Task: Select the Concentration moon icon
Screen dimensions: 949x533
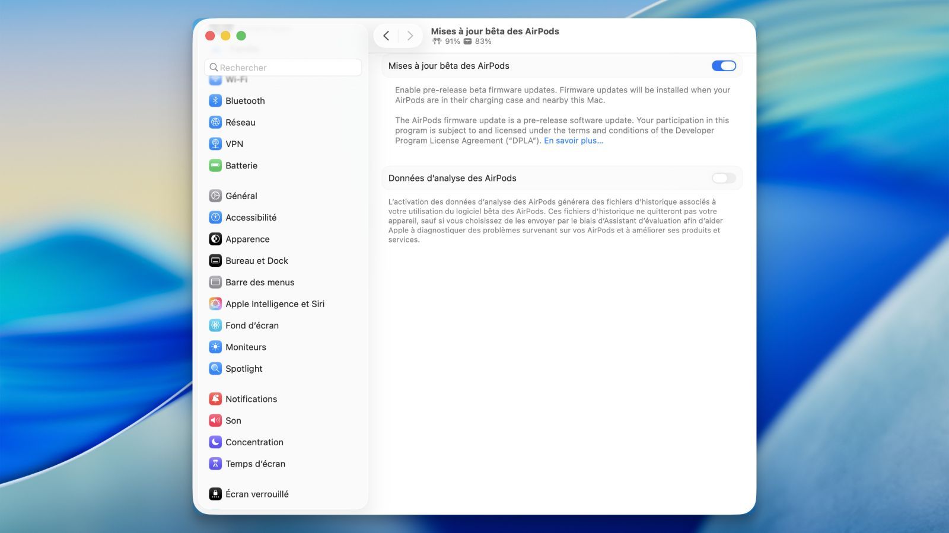Action: 215,442
